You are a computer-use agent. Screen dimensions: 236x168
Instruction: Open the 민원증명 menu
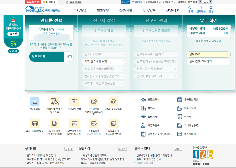pos(103,10)
